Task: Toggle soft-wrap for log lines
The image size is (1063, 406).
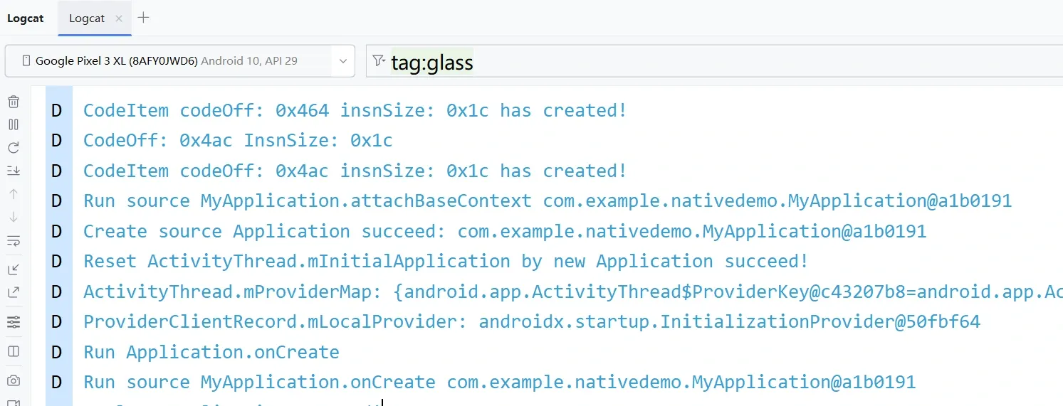Action: click(14, 241)
